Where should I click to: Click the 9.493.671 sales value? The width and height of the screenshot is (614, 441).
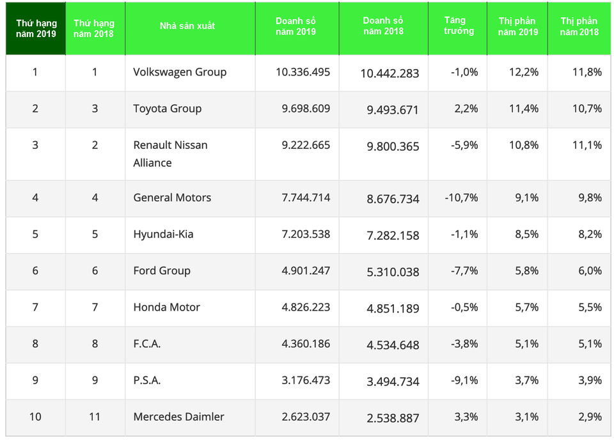(393, 110)
